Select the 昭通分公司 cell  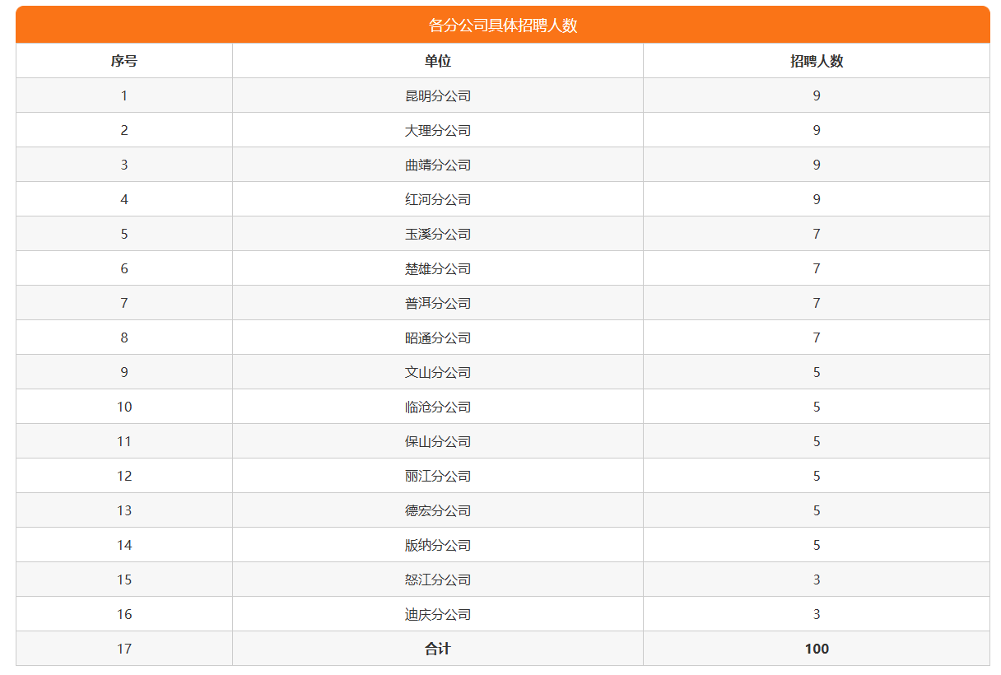pyautogui.click(x=437, y=337)
